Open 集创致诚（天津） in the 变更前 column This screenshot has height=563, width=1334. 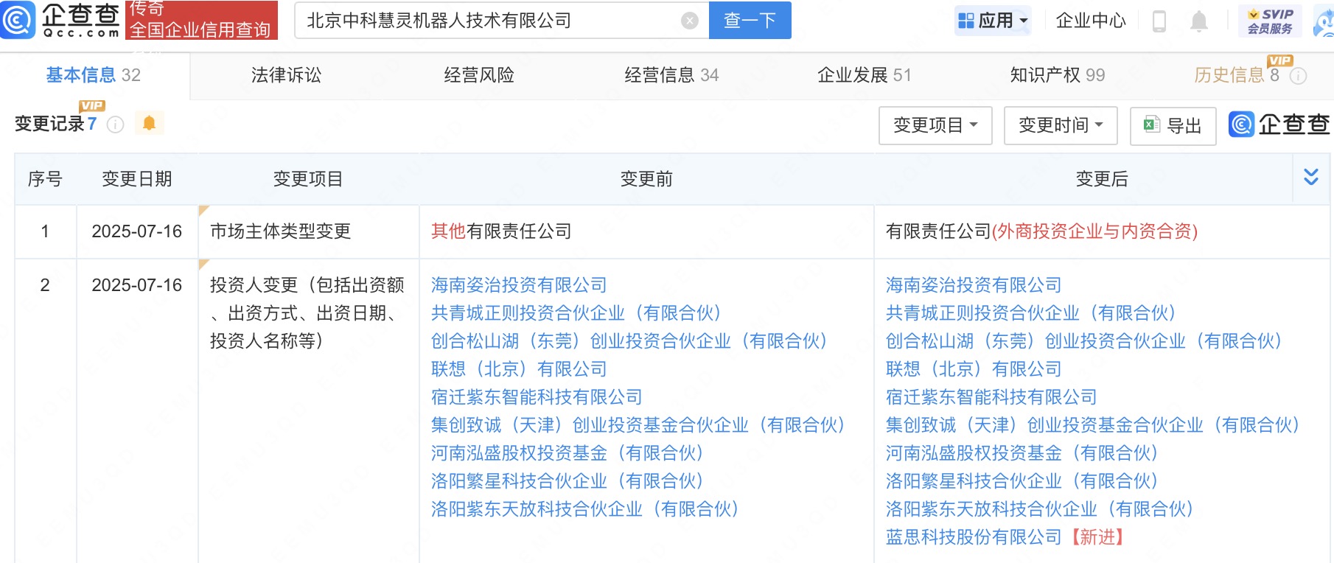click(638, 425)
